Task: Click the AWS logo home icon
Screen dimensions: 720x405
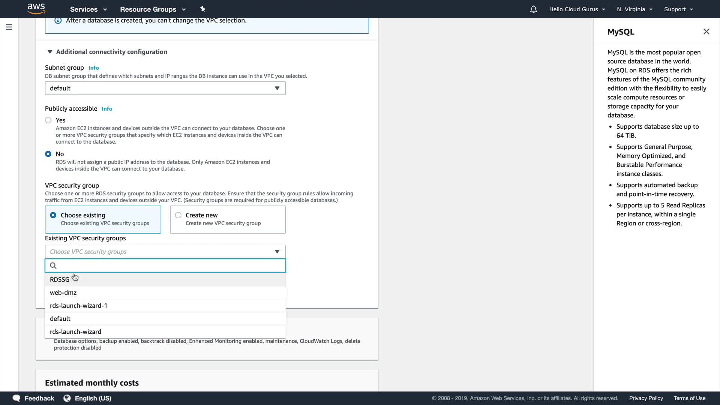Action: coord(36,9)
